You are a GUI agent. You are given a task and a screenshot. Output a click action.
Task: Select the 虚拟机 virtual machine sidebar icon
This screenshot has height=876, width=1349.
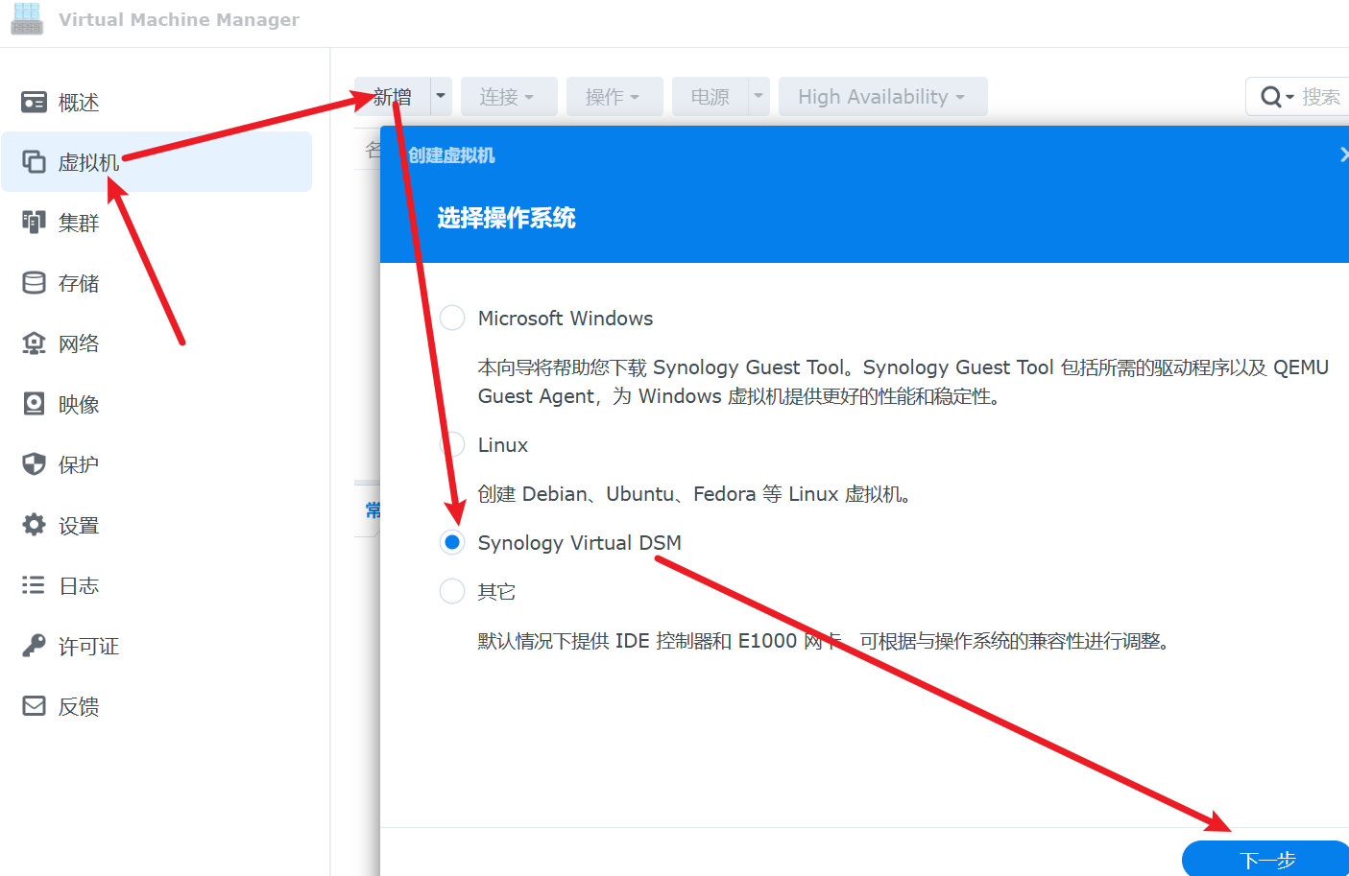34,161
